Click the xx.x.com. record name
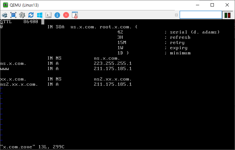 tap(13, 79)
